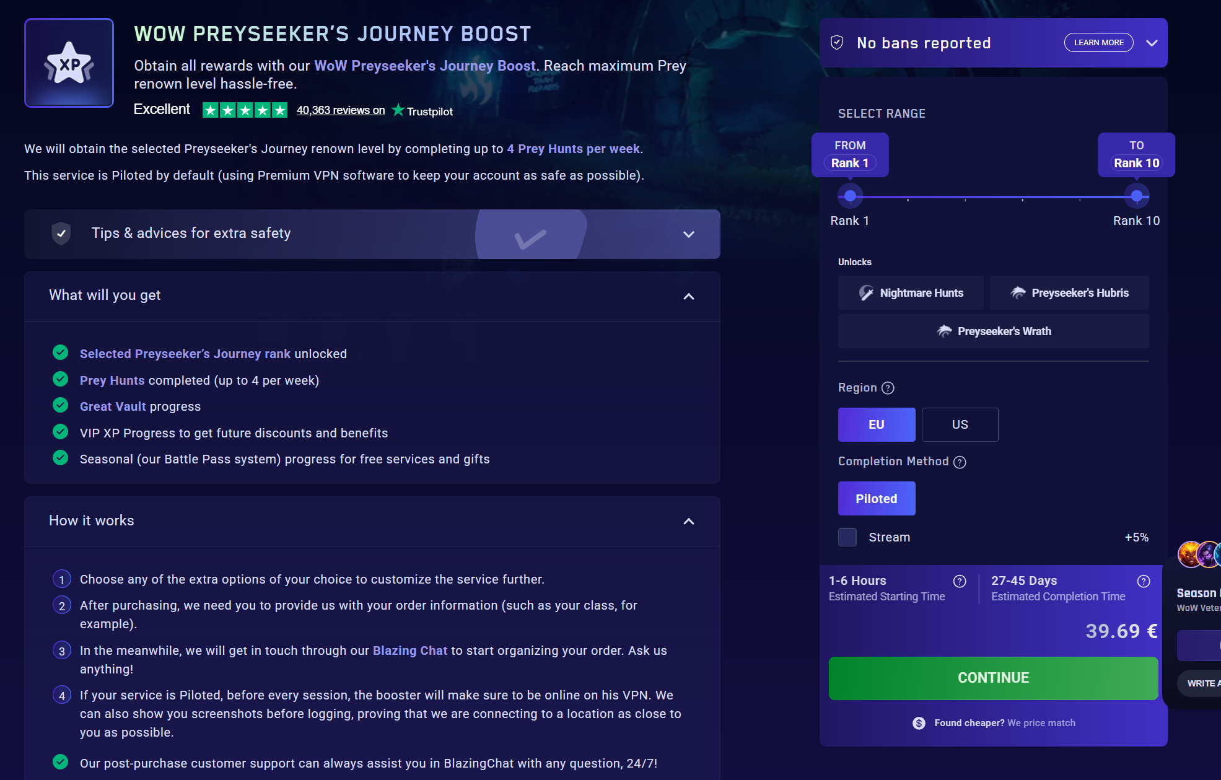The width and height of the screenshot is (1221, 780).
Task: Open the Completion Method help icon
Action: click(x=960, y=462)
